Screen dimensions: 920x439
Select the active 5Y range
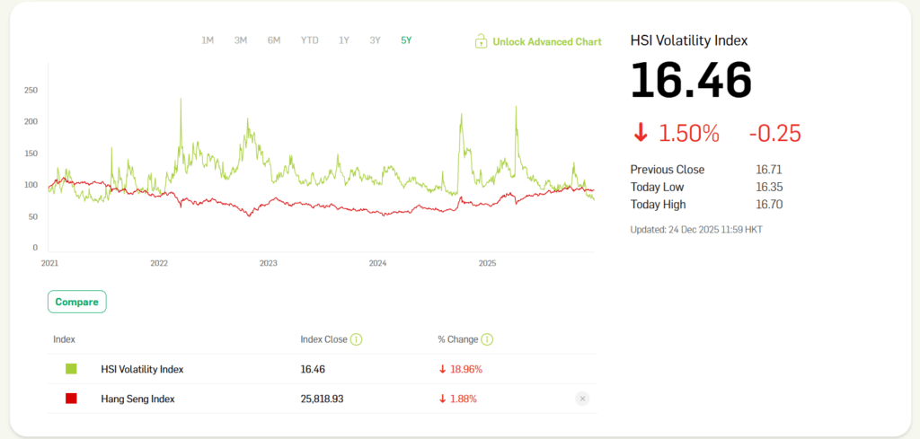406,40
